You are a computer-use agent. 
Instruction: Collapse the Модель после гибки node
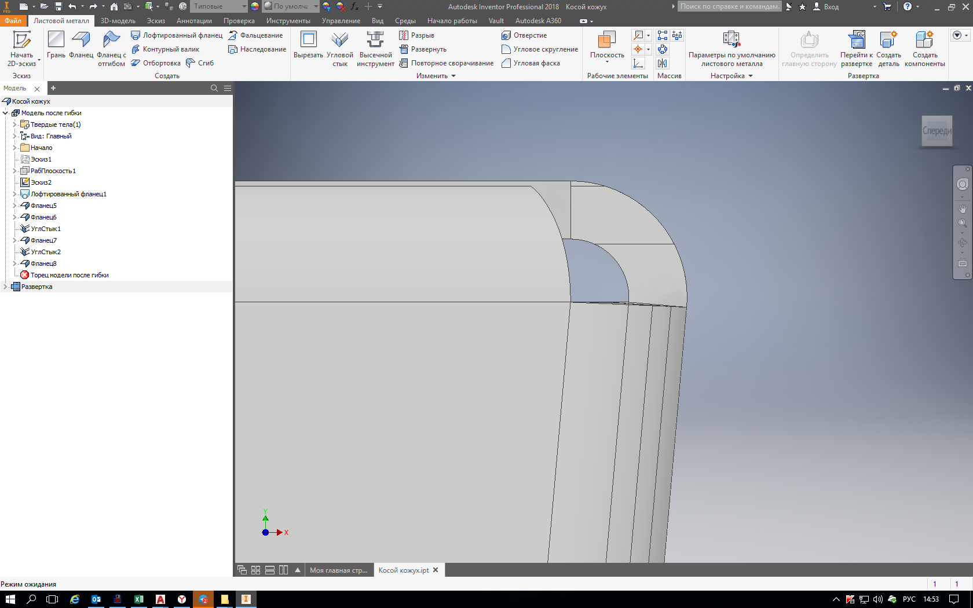coord(5,113)
